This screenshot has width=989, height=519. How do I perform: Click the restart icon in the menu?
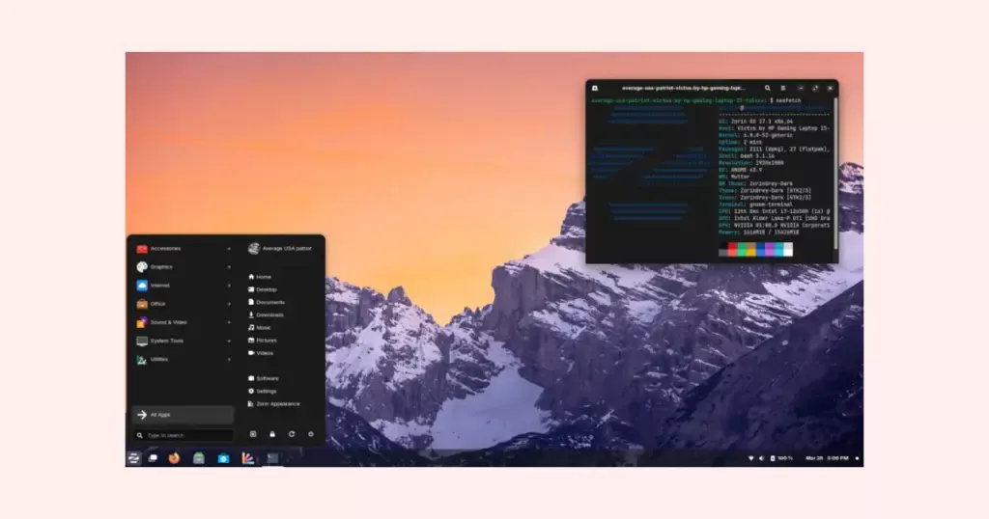[x=292, y=434]
